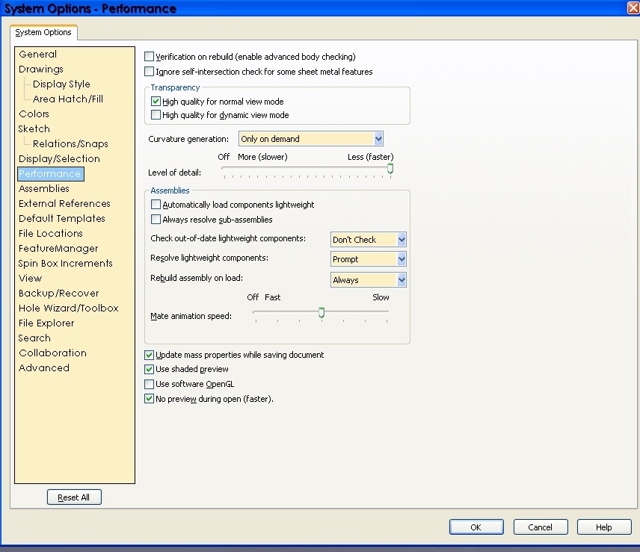Image resolution: width=640 pixels, height=552 pixels.
Task: Toggle Always resolve sub-assemblies checkbox
Action: [156, 220]
